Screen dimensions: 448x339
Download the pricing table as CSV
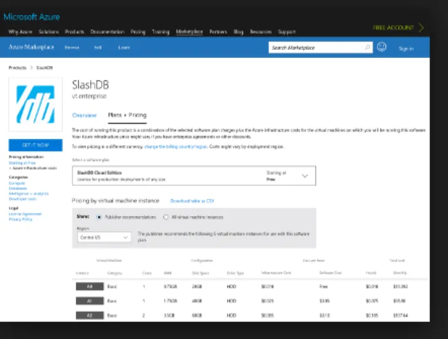click(192, 201)
